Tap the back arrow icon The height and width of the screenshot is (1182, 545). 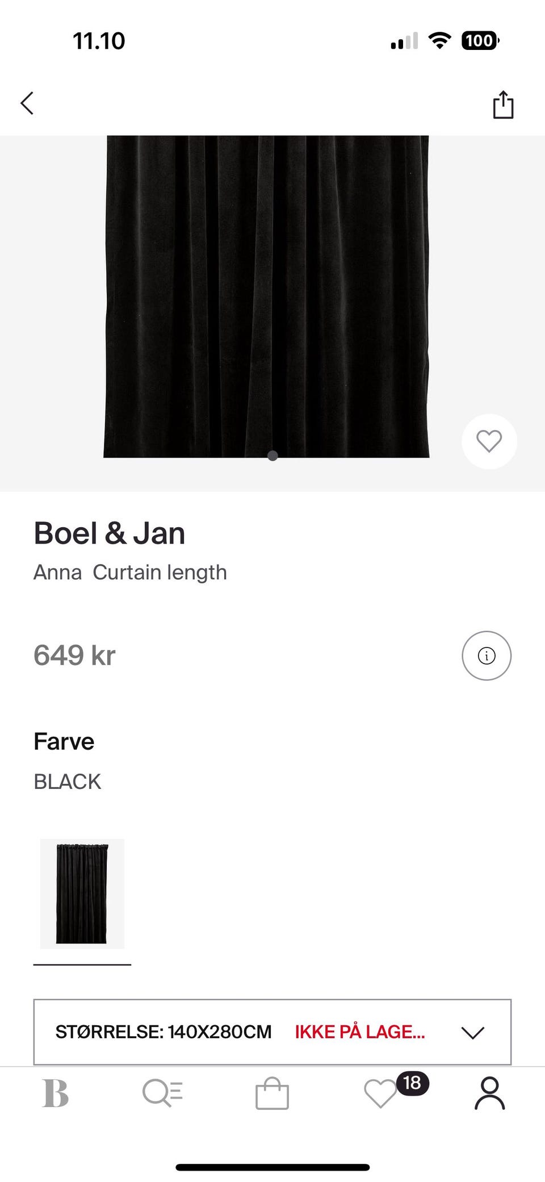[x=27, y=103]
